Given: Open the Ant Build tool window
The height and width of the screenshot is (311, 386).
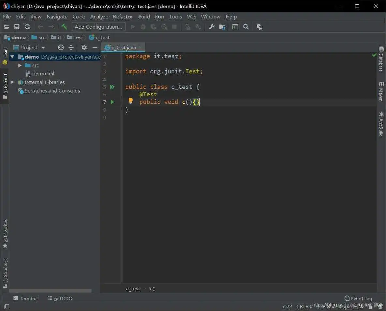Looking at the screenshot, I should [x=381, y=123].
